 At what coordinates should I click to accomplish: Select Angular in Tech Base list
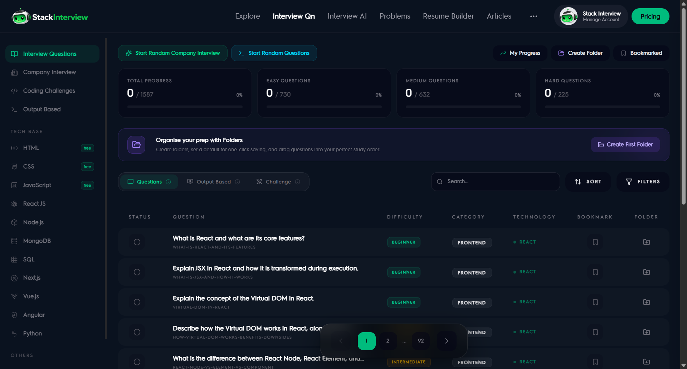pos(52,315)
